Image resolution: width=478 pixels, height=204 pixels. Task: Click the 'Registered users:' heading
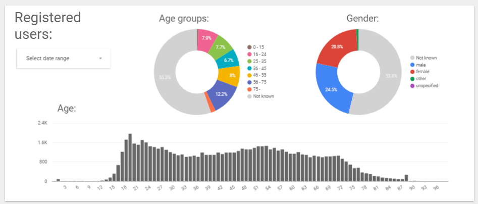(47, 26)
